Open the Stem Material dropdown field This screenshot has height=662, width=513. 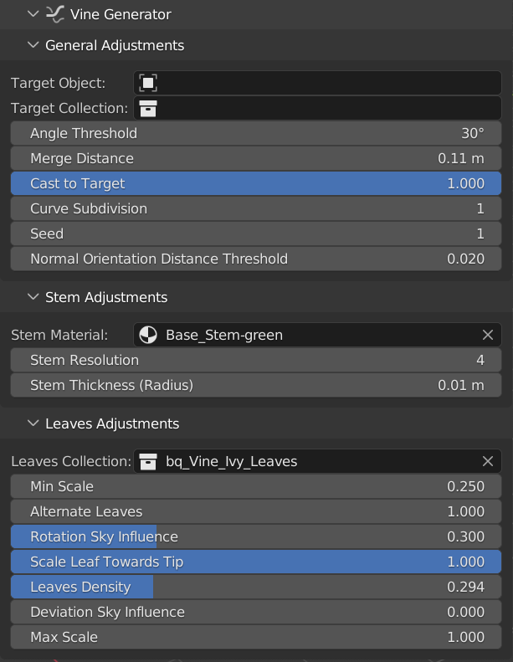[x=310, y=335]
